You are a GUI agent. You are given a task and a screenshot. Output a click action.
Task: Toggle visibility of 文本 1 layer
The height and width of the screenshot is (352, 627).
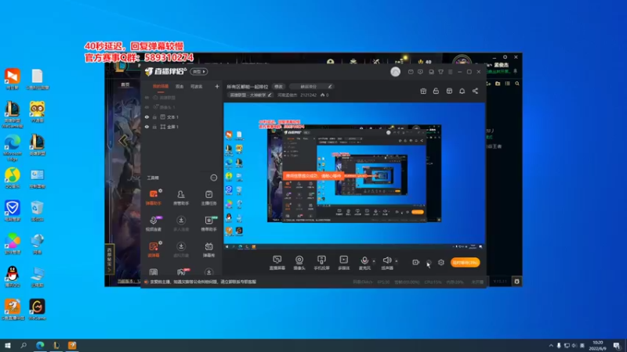coord(147,117)
